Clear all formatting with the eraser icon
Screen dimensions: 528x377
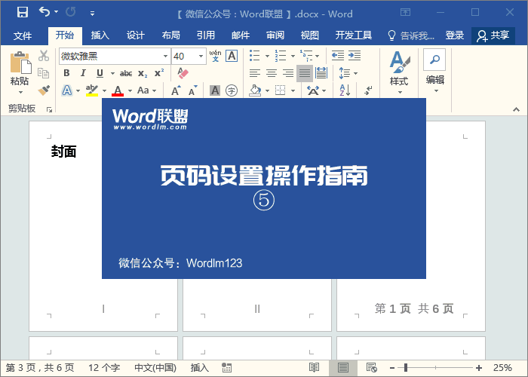tap(183, 73)
